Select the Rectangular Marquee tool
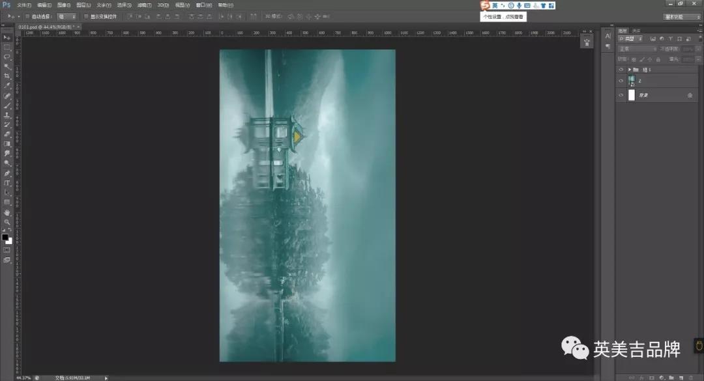This screenshot has height=381, width=704. [7, 48]
